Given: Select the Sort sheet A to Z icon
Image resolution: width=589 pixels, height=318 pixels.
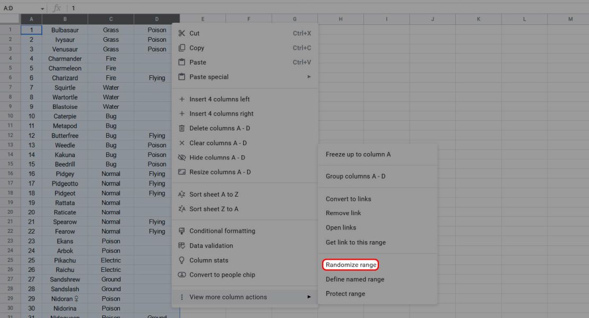Looking at the screenshot, I should click(181, 194).
